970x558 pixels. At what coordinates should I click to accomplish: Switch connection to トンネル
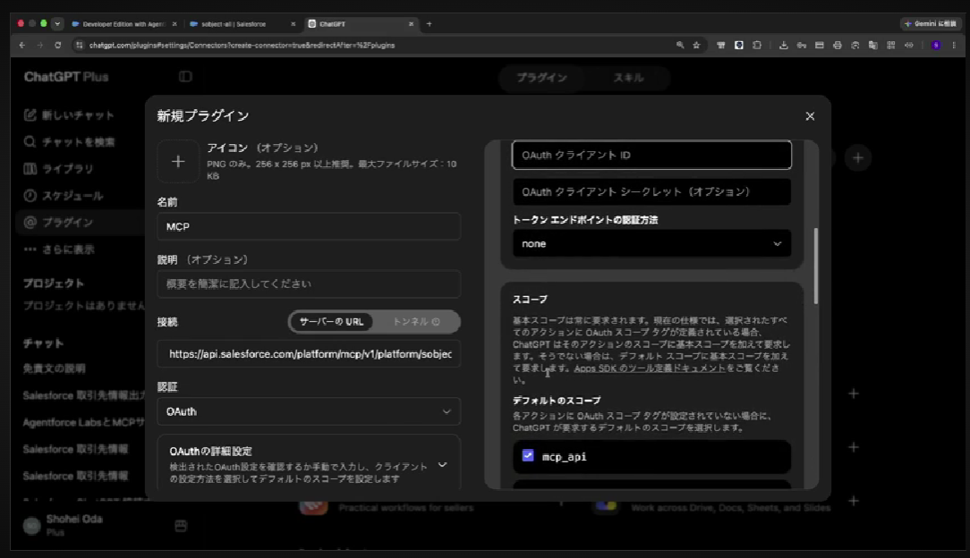416,322
